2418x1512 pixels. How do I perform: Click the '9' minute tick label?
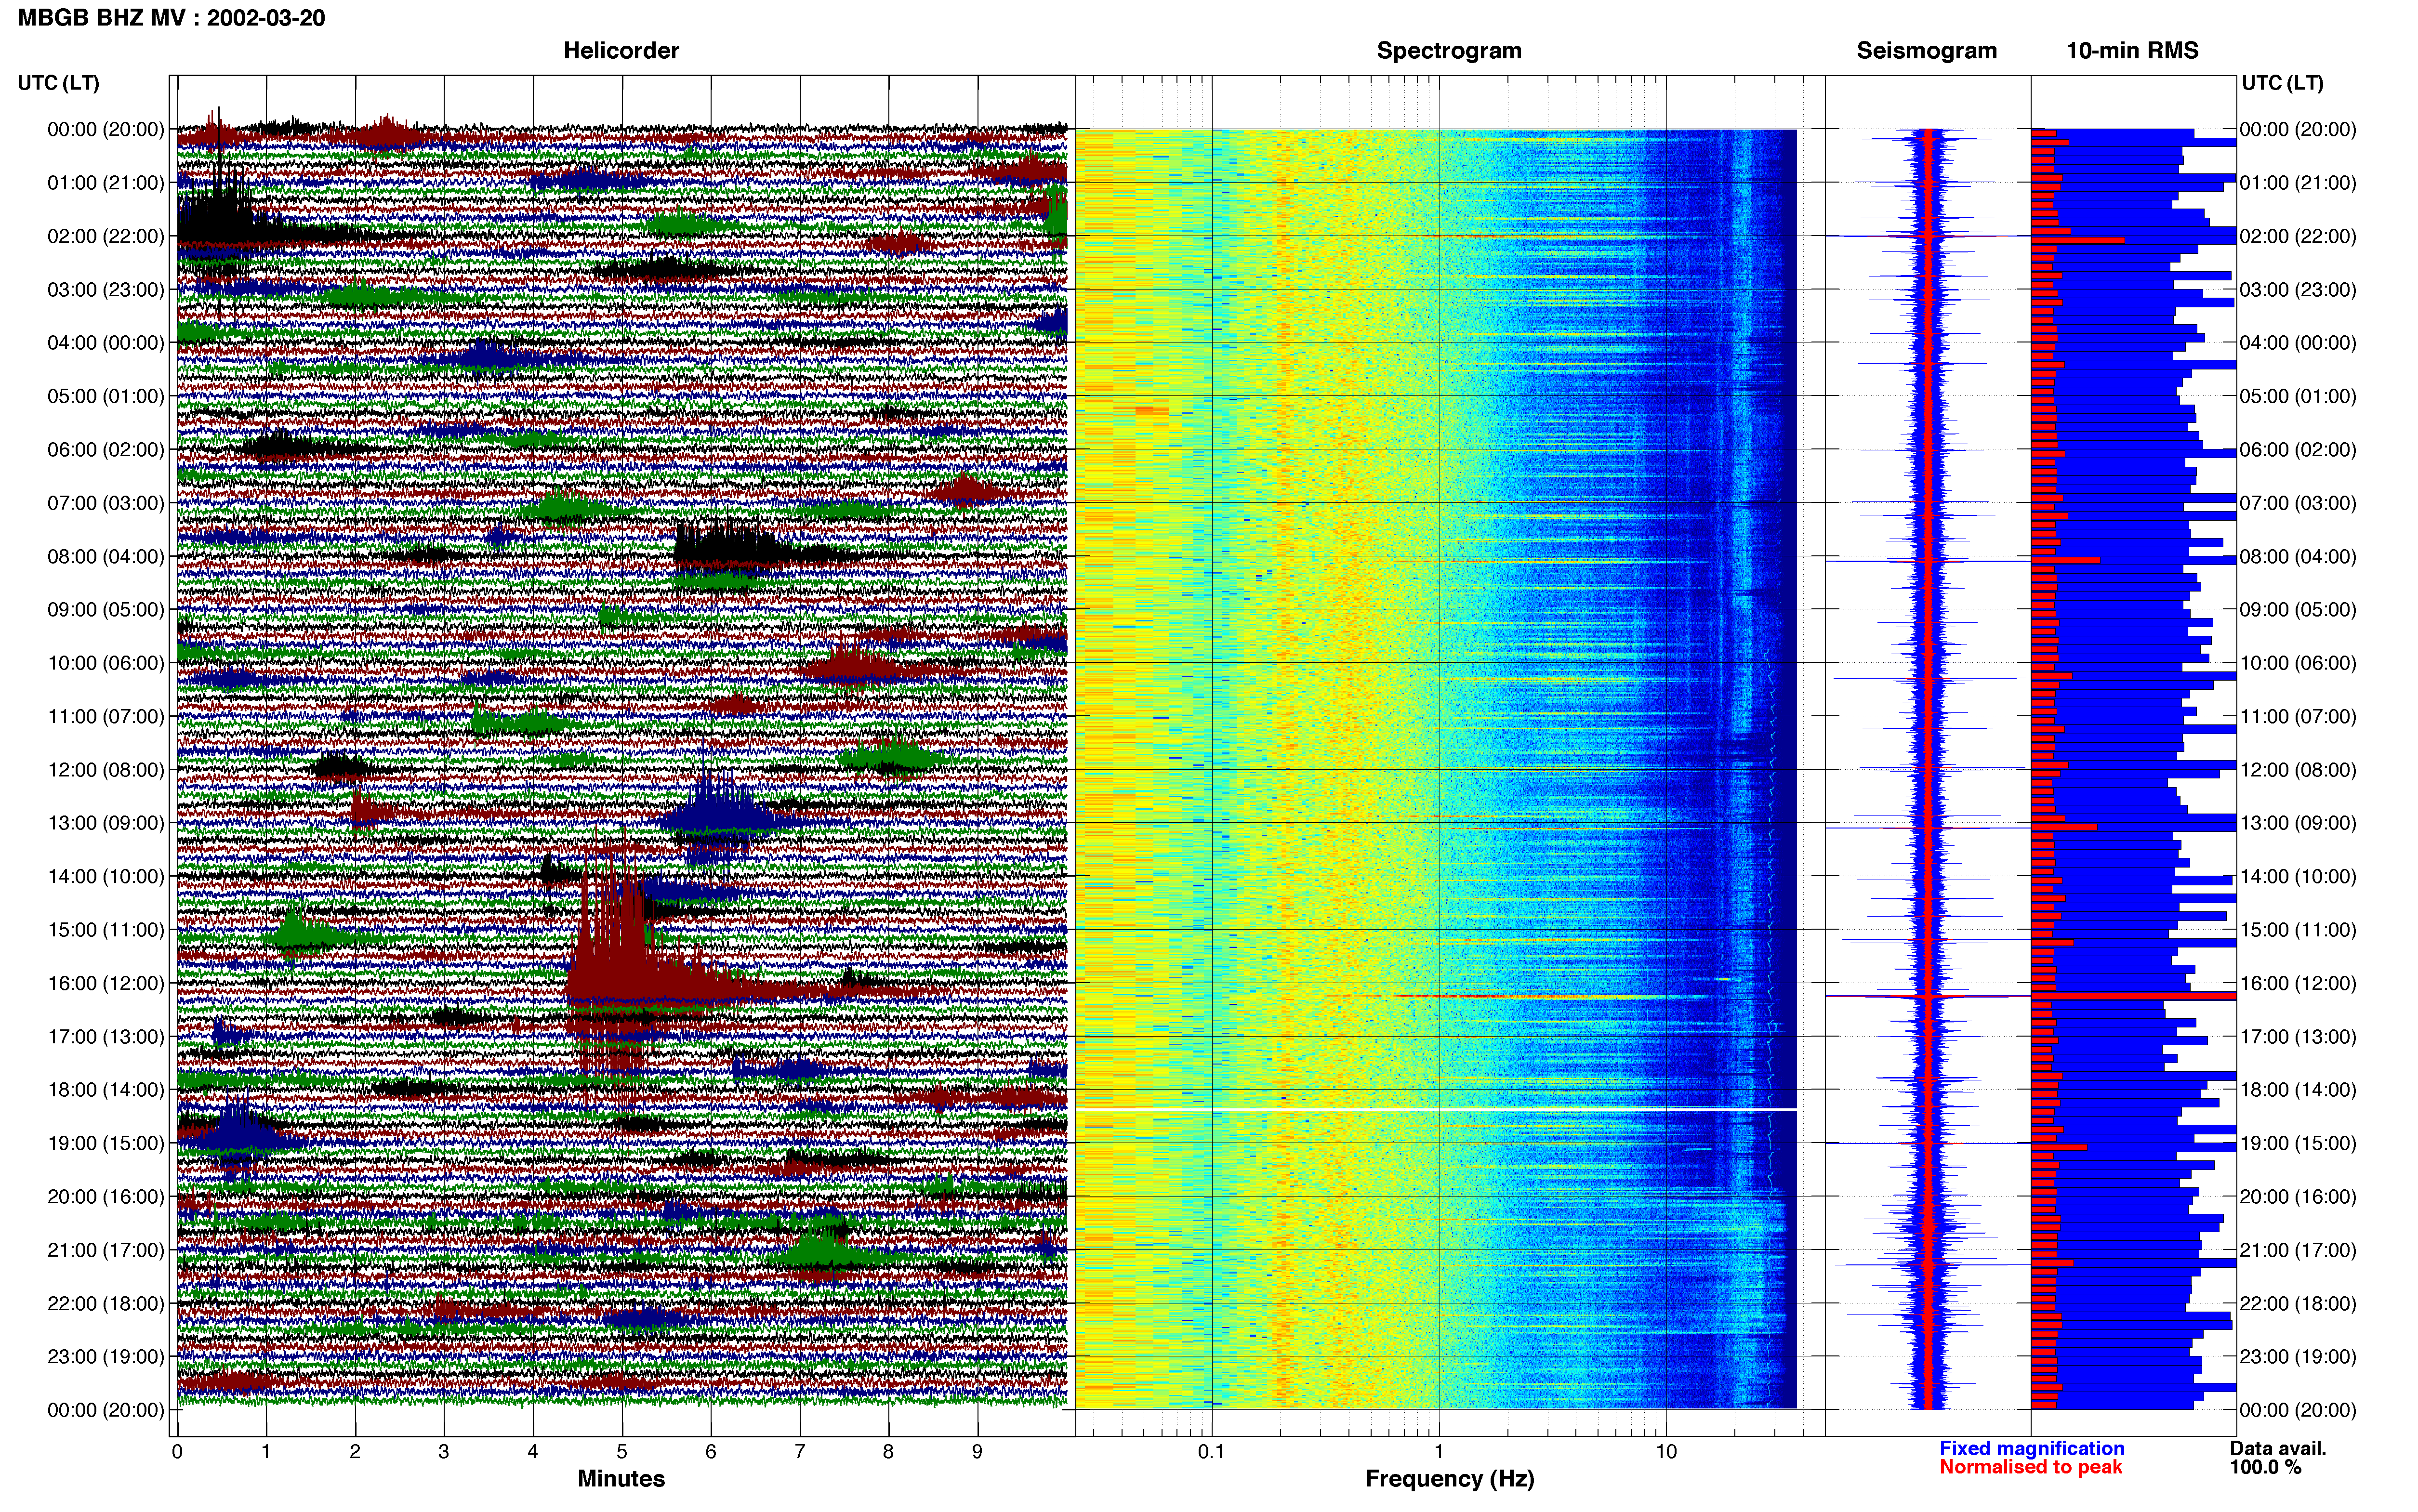977,1452
